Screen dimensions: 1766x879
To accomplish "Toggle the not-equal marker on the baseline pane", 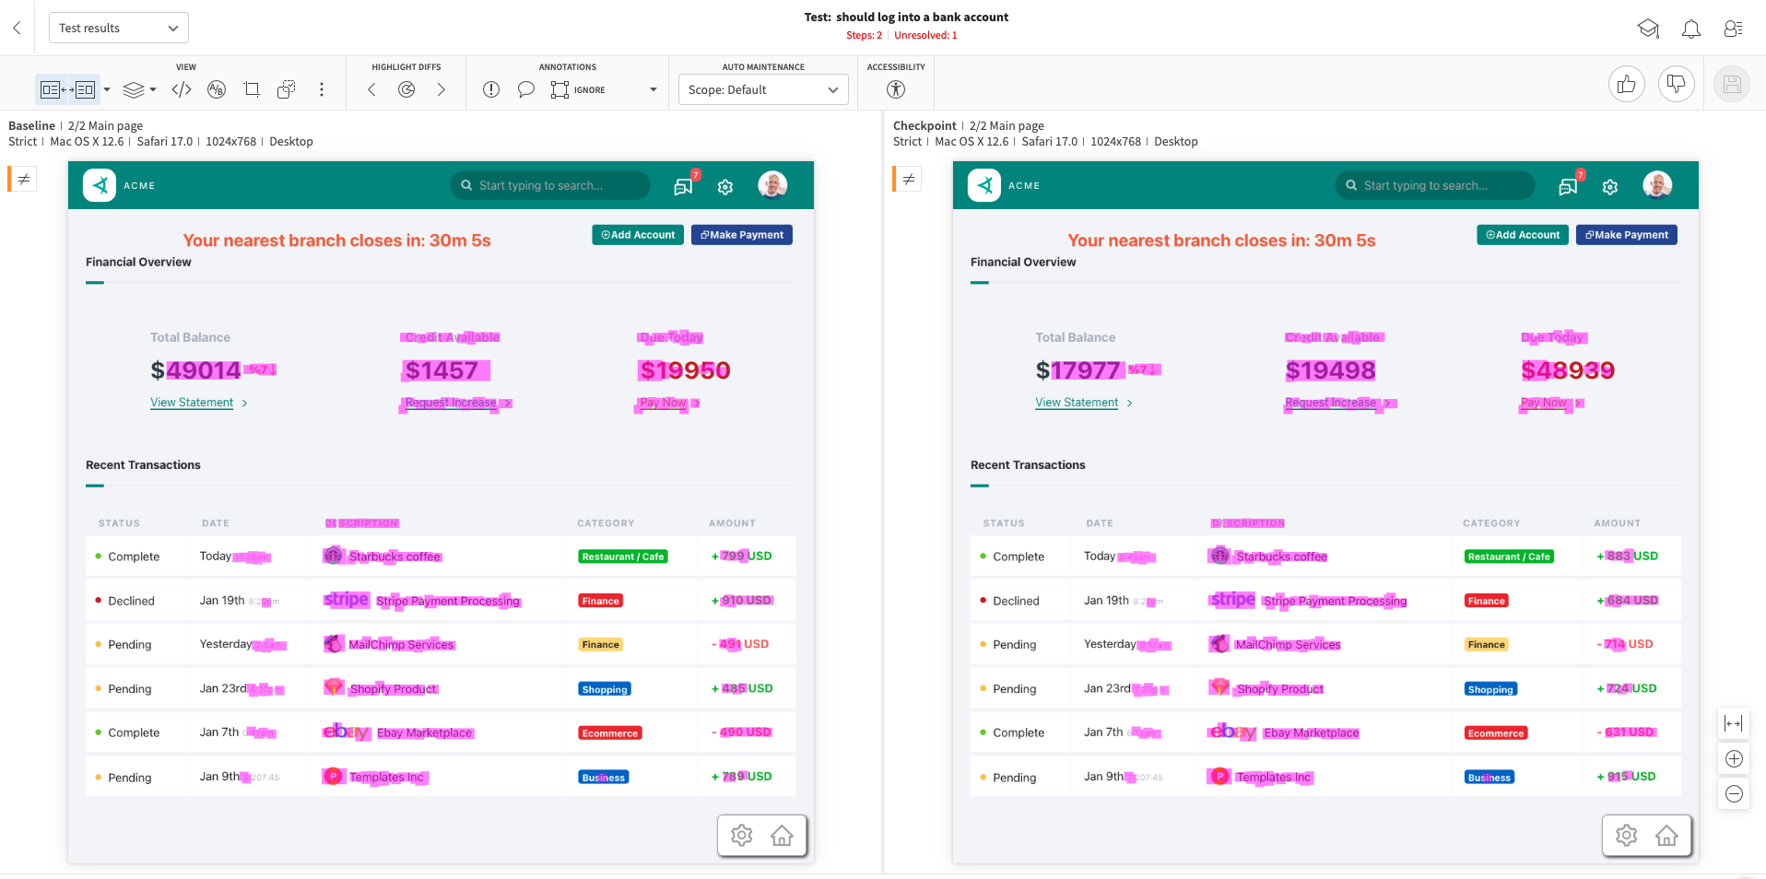I will pyautogui.click(x=24, y=179).
